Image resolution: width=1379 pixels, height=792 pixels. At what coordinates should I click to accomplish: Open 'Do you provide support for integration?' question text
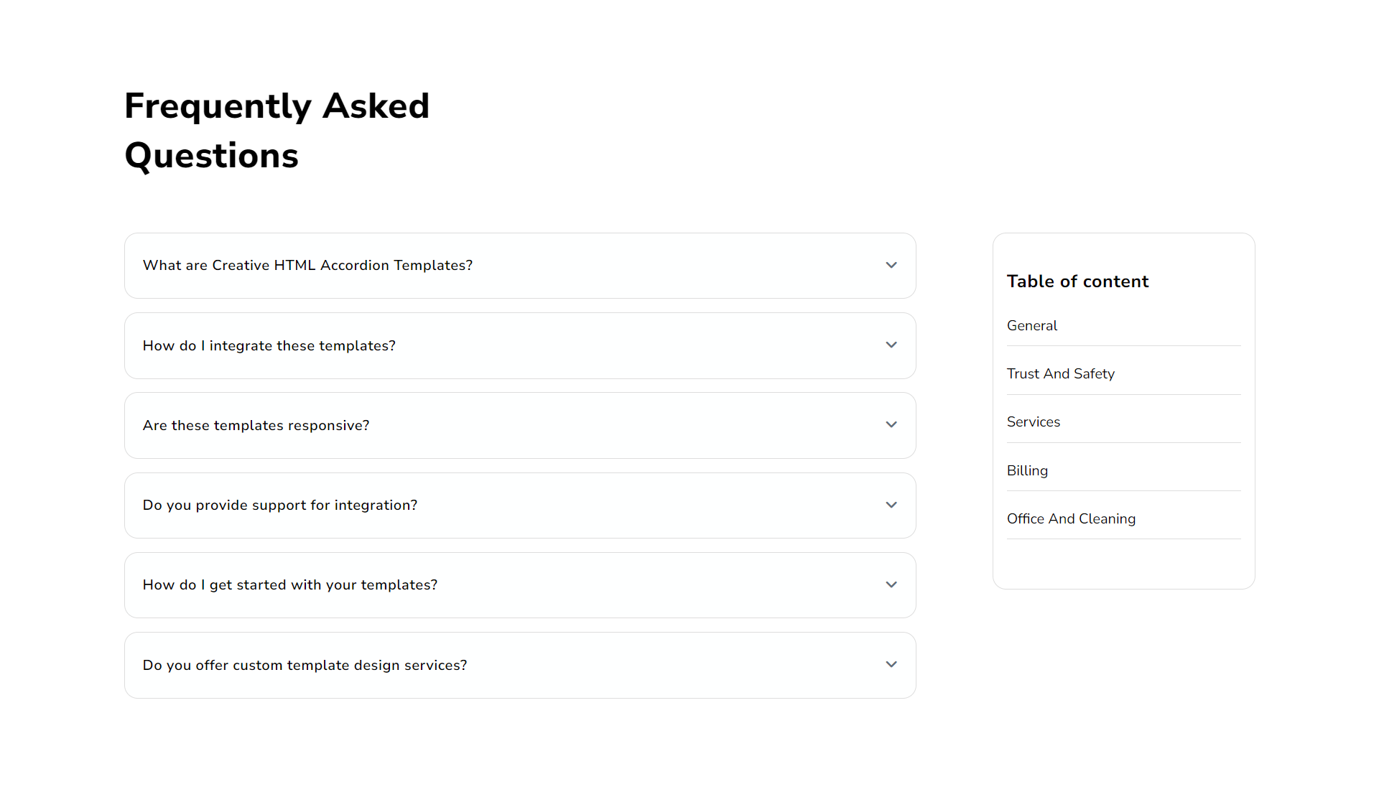[x=280, y=505]
